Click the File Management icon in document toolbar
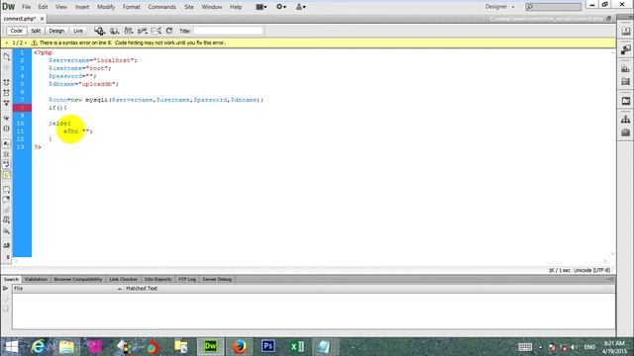Screen dimensions: 634x356 pos(129,31)
